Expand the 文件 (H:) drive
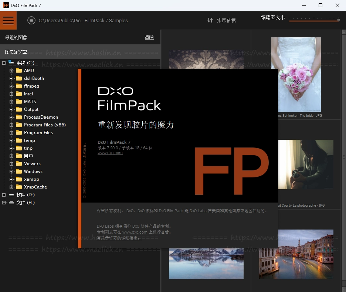The width and height of the screenshot is (346, 292). tap(4, 203)
